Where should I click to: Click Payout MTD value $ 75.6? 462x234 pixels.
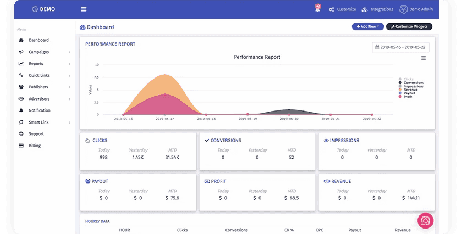(x=172, y=198)
